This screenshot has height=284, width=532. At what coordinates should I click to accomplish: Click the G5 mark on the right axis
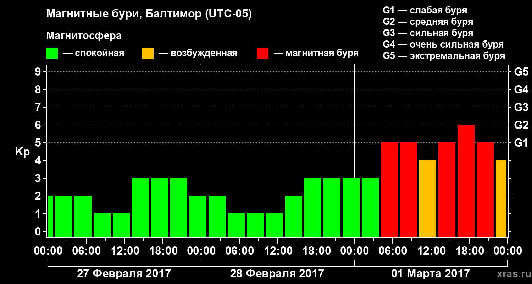(521, 72)
